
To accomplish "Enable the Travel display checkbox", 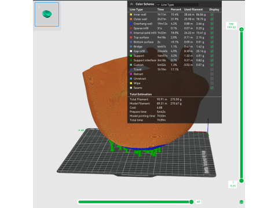I will coord(212,69).
